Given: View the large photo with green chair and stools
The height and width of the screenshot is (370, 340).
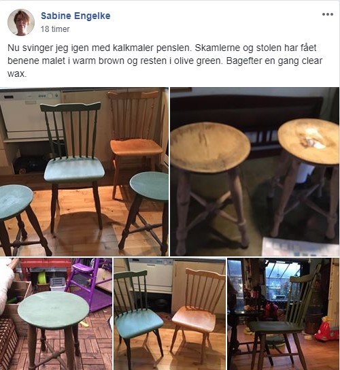Looking at the screenshot, I should pyautogui.click(x=84, y=172).
